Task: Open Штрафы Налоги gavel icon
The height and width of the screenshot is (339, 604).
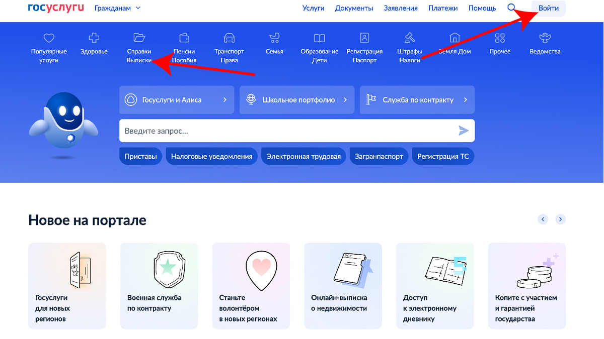Action: [x=410, y=38]
